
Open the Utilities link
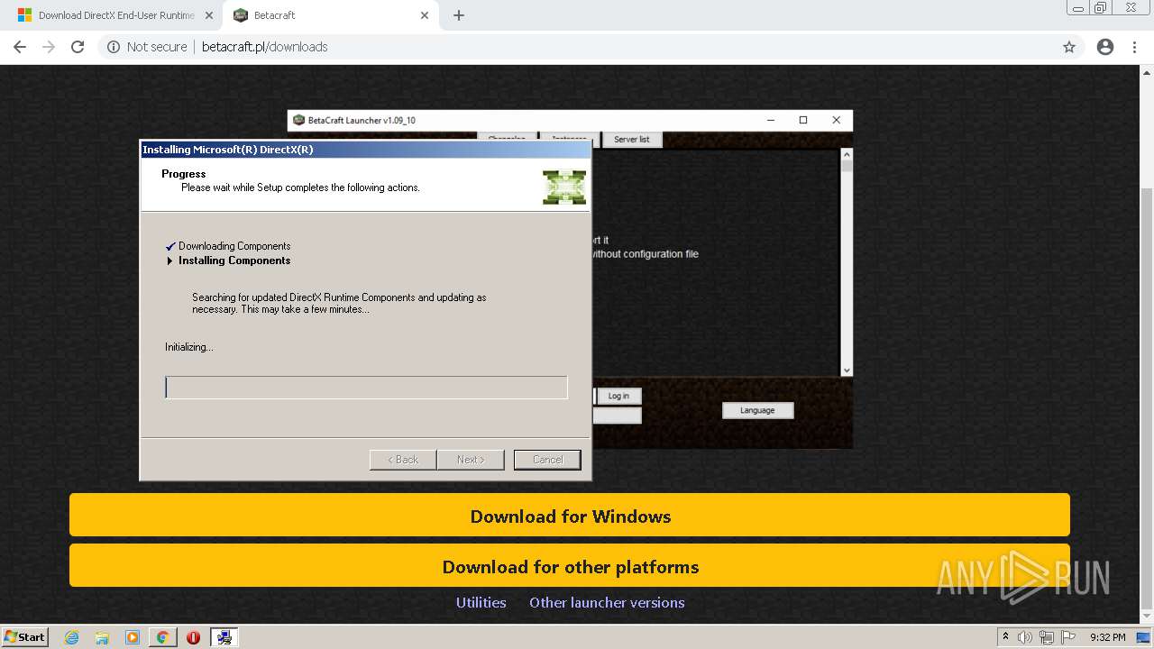[x=481, y=602]
